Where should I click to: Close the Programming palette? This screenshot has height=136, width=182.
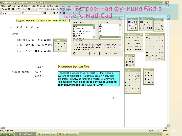tap(141, 35)
